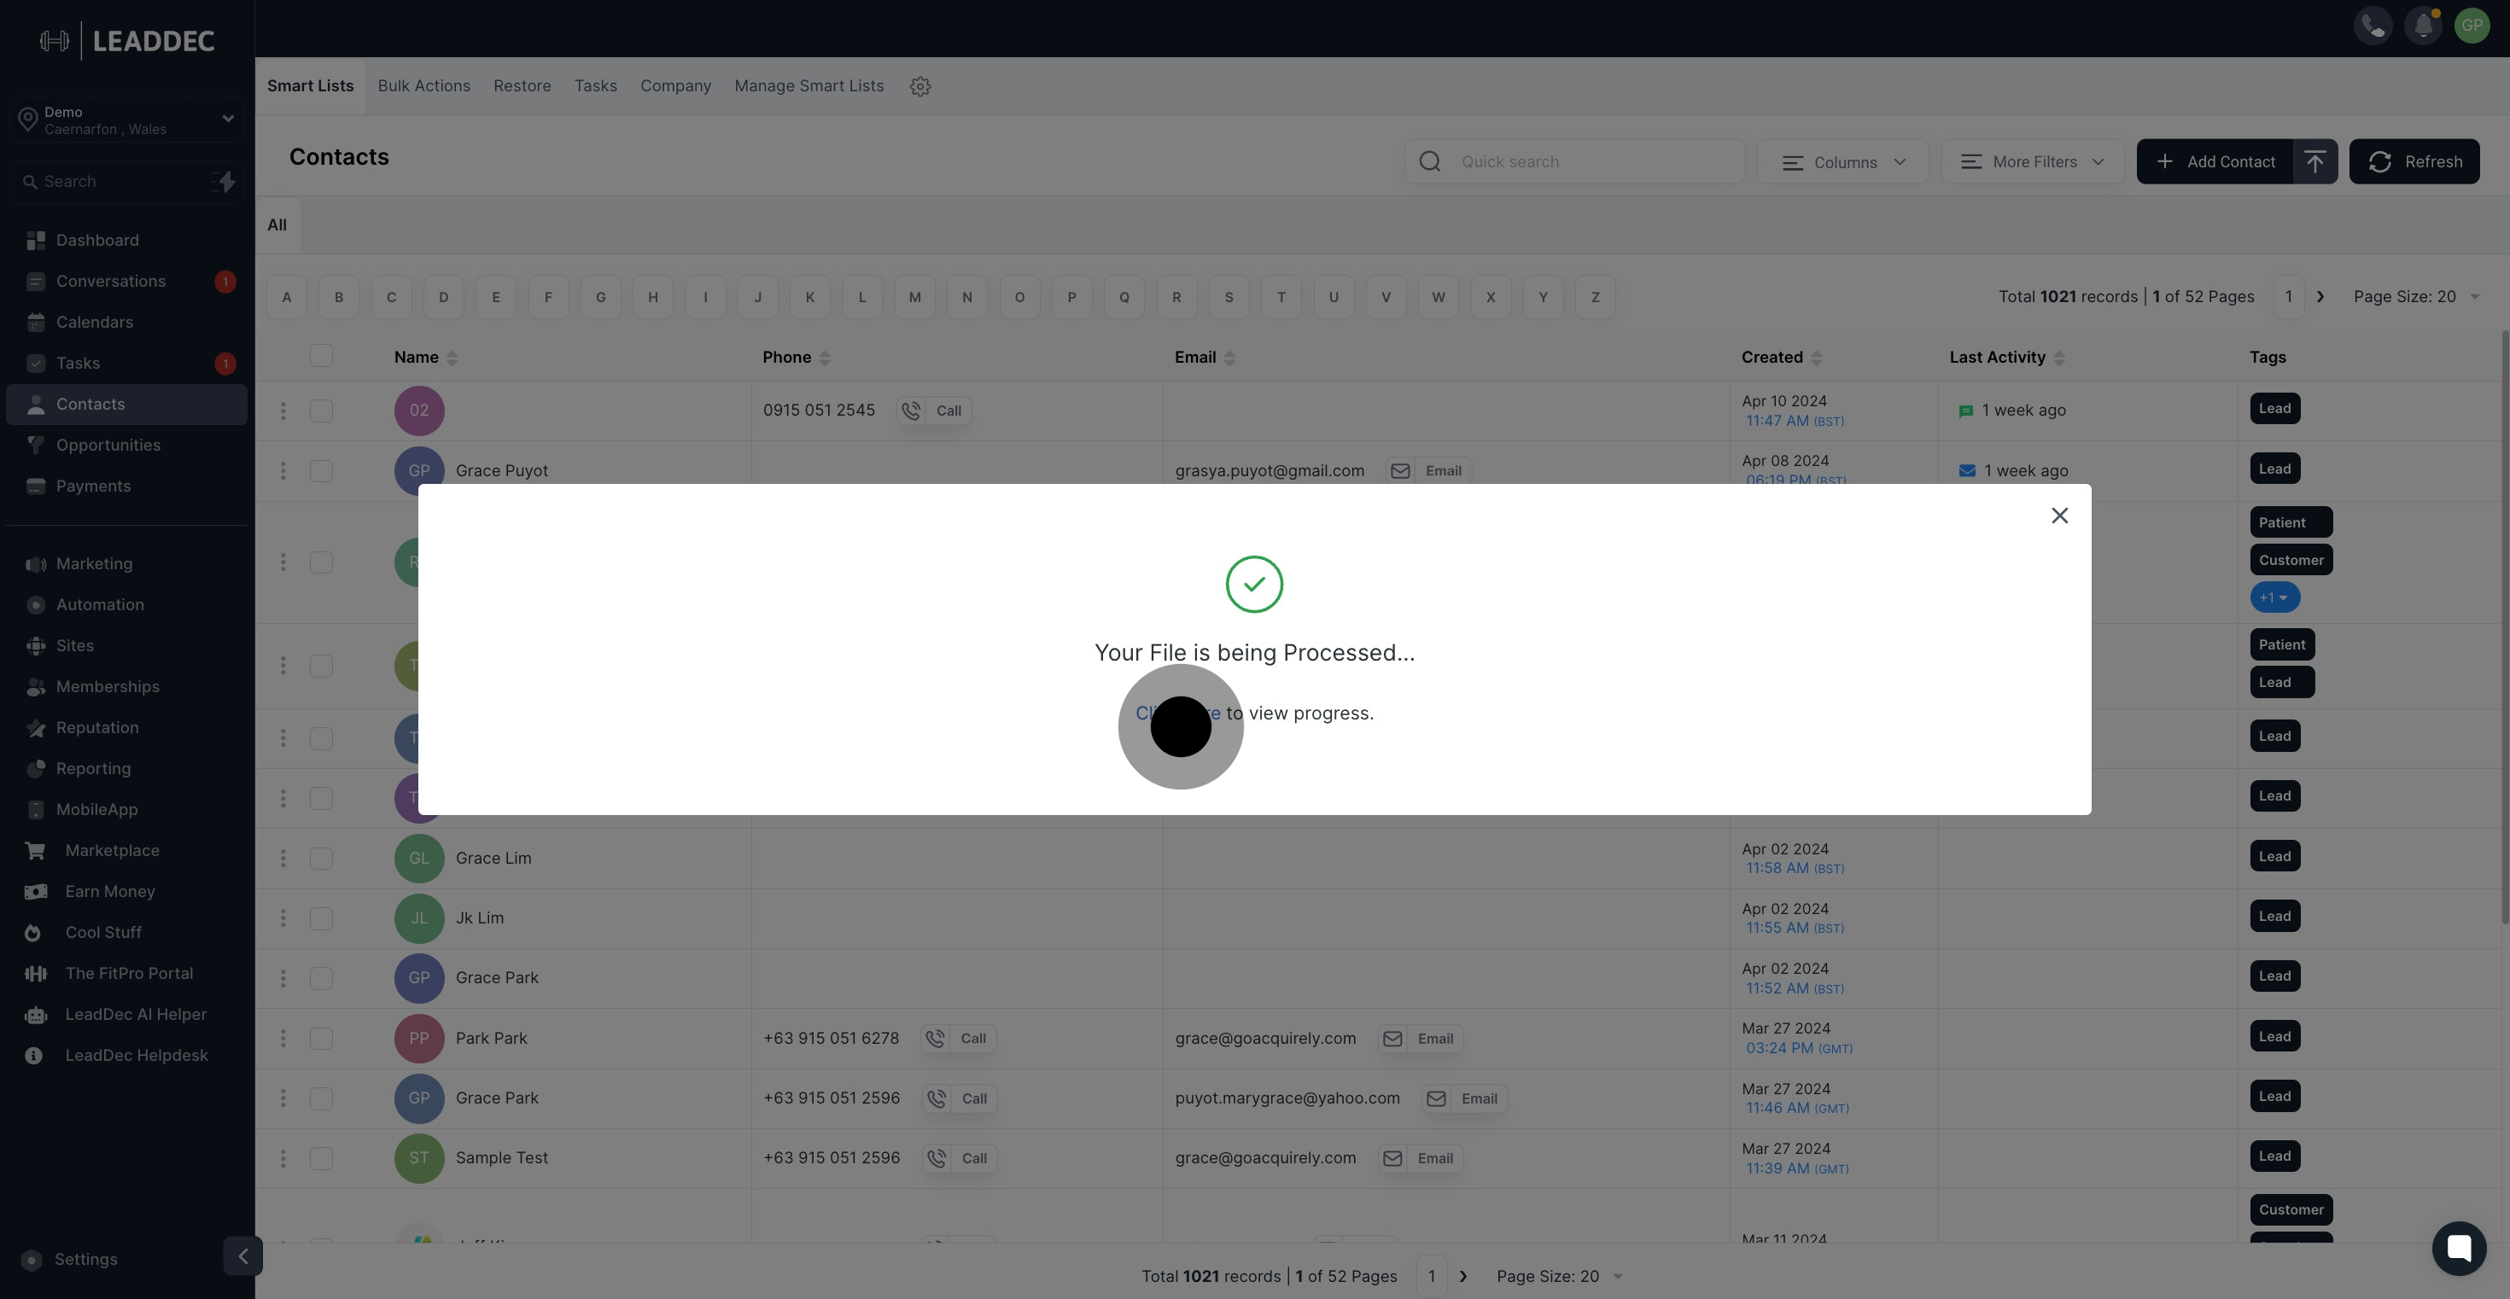Go to next page using top arrow
The width and height of the screenshot is (2510, 1299).
(x=2320, y=297)
